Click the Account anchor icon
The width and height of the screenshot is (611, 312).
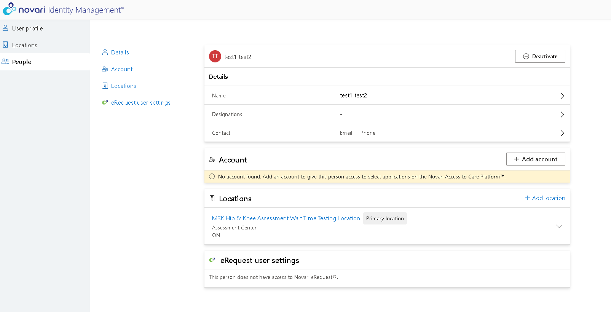105,69
